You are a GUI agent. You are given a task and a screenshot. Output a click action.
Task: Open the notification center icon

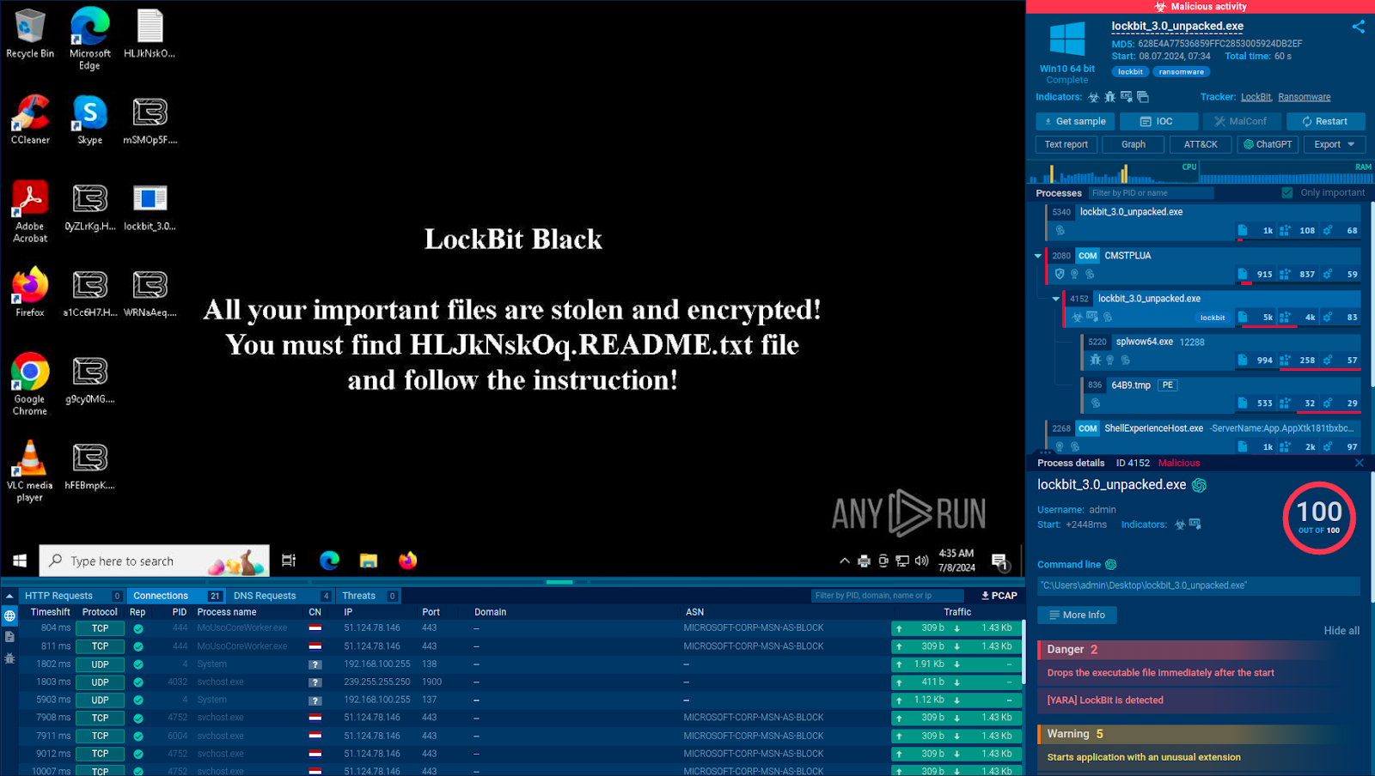coord(999,561)
